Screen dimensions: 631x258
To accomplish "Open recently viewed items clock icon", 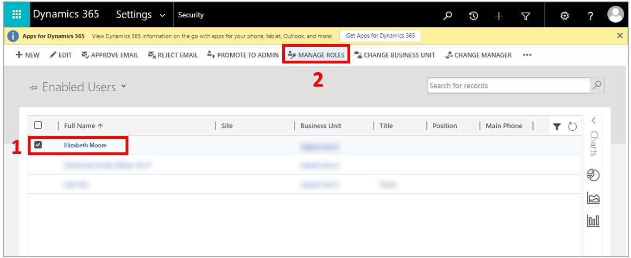I will pyautogui.click(x=473, y=16).
